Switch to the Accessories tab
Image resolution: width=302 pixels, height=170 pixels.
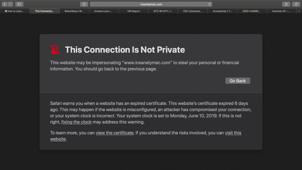(223, 11)
